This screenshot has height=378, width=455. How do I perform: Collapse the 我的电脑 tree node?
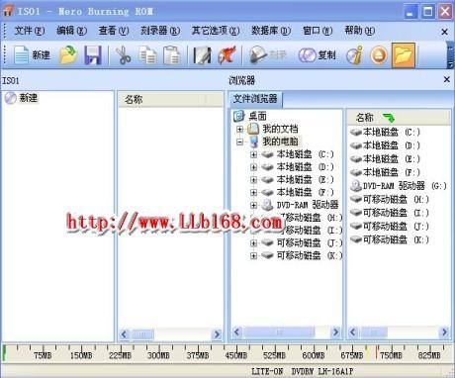(240, 142)
